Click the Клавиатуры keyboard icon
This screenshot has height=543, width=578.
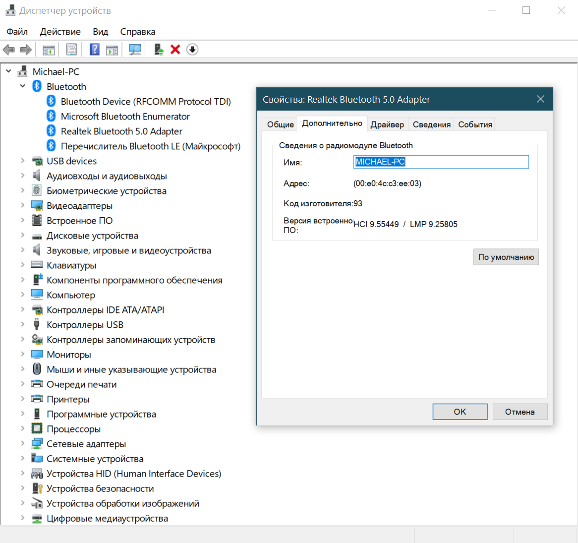[x=37, y=265]
